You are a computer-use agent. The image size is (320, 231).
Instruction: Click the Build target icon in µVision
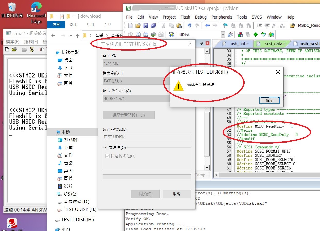point(138,34)
